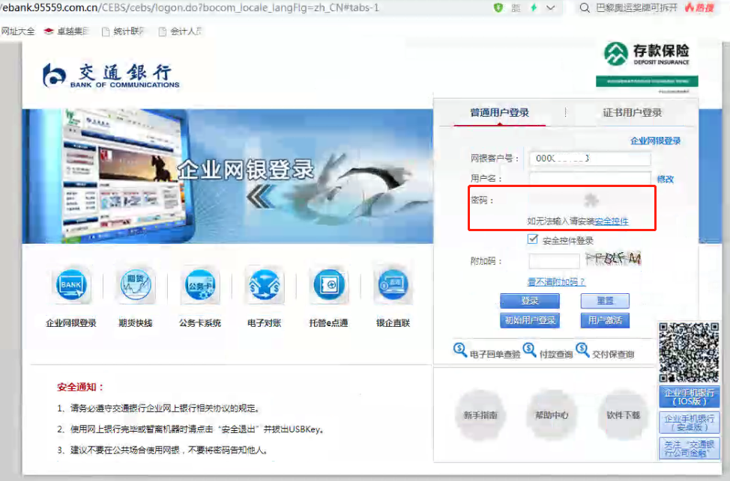The width and height of the screenshot is (730, 481).
Task: Click the lightning speed-mode icon in address bar
Action: click(x=534, y=7)
